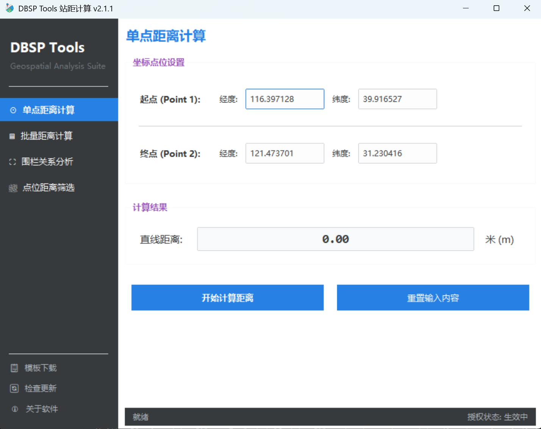Viewport: 541px width, 429px height.
Task: Click the 点位距离筛选 dotted pattern icon
Action: pos(13,188)
